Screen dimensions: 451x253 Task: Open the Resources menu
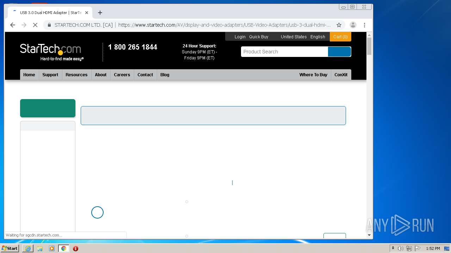76,74
